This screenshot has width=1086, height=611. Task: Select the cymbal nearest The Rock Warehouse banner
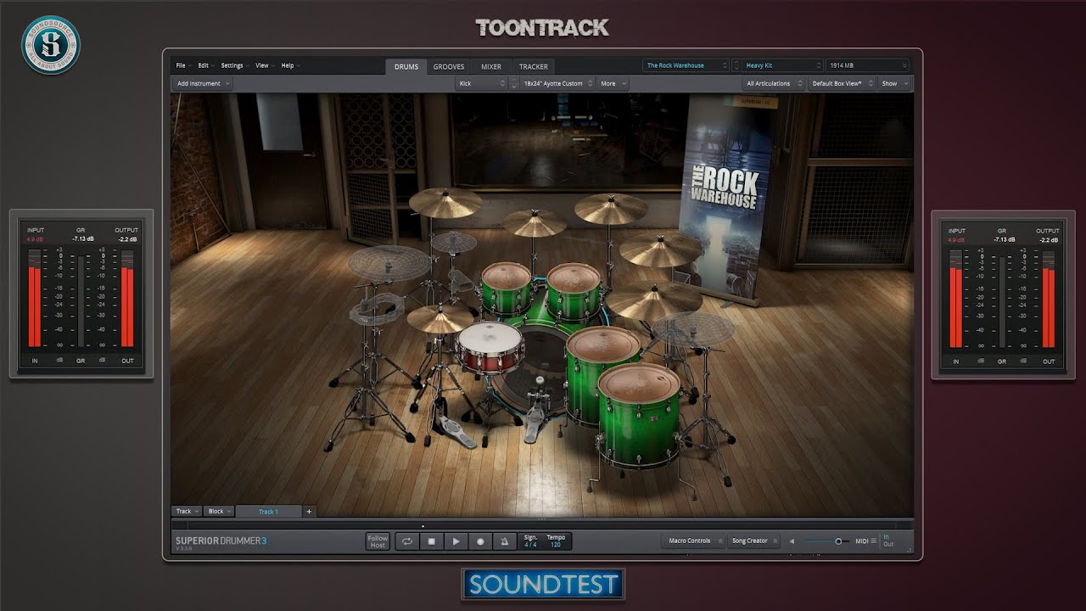660,250
